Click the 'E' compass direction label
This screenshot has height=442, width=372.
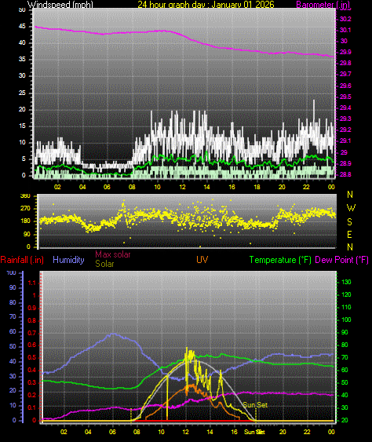coord(349,234)
